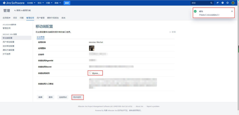The height and width of the screenshot is (115, 239).
Task: Open the help question mark icon
Action: 223,3
